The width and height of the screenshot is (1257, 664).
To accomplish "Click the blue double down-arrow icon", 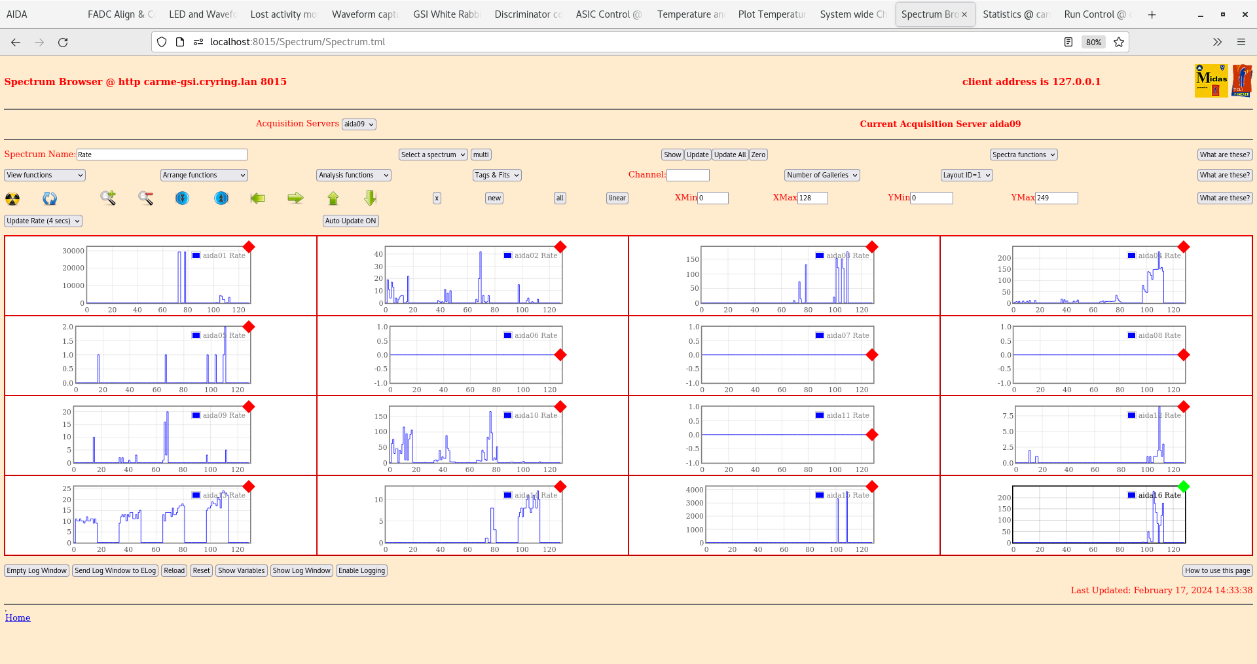I will 183,198.
